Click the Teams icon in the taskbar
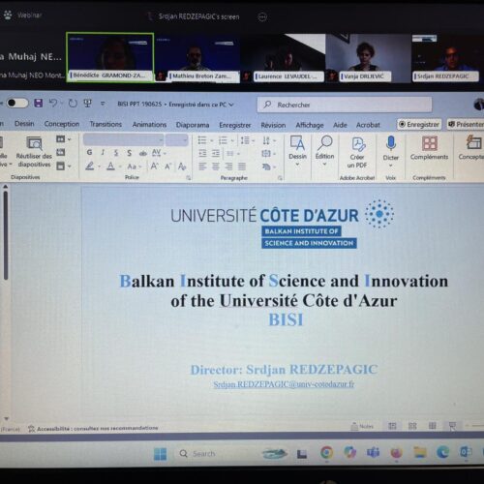484x484 pixels. tap(373, 453)
